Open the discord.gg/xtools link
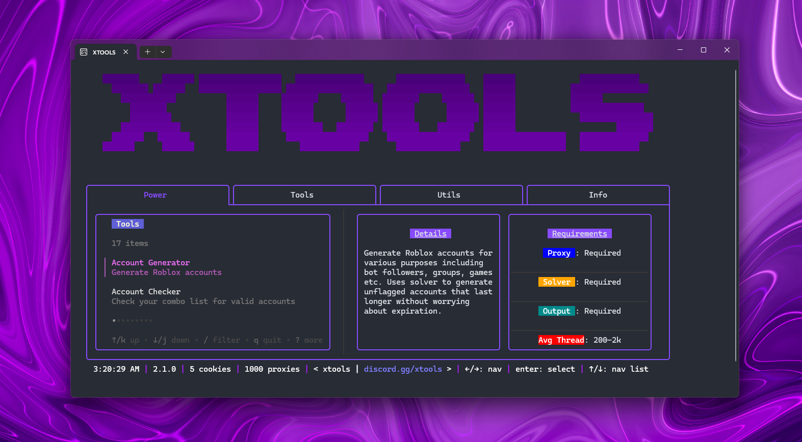 (x=403, y=369)
